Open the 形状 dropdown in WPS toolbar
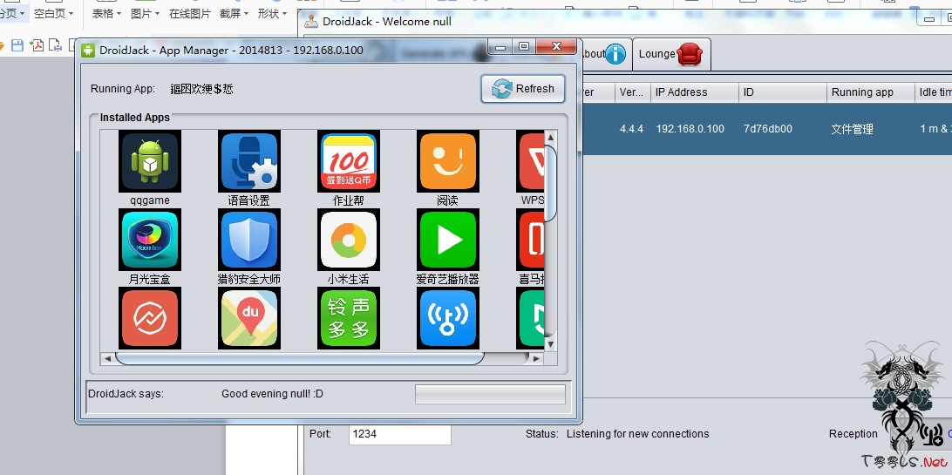Viewport: 952px width, 475px height. [273, 13]
